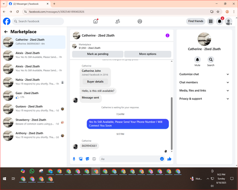Expand the Privacy & support section
This screenshot has height=190, width=238.
[204, 99]
